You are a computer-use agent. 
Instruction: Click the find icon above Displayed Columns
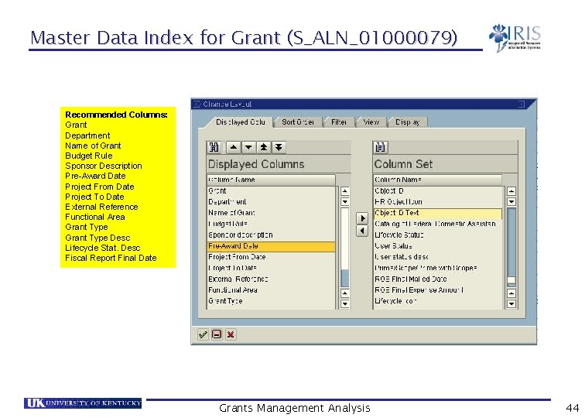tap(214, 147)
